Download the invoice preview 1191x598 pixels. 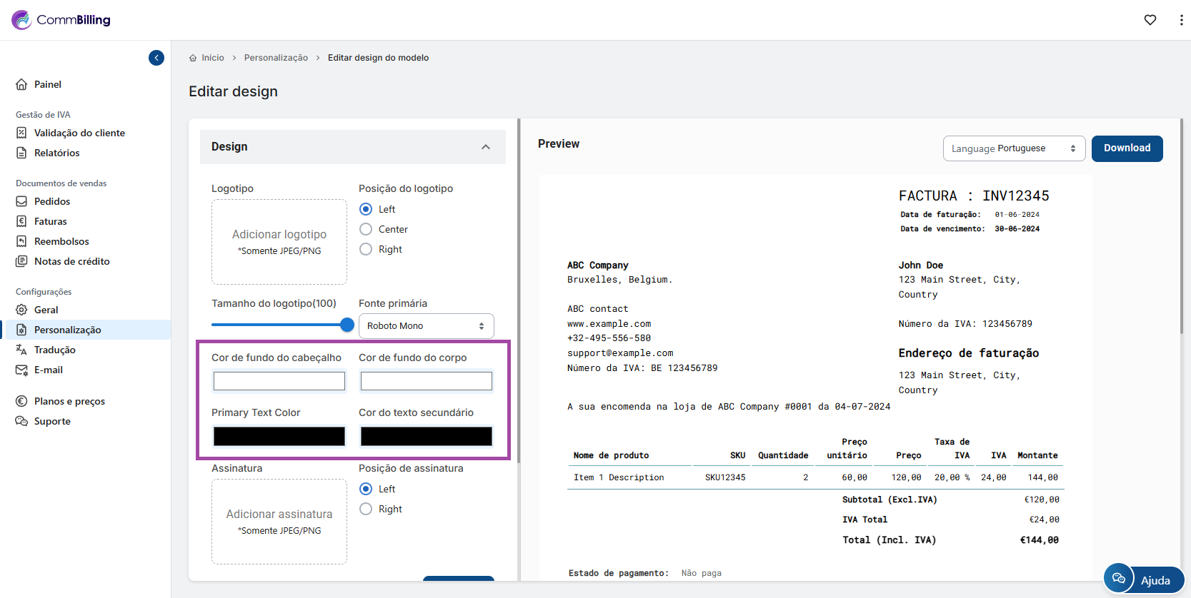1127,148
